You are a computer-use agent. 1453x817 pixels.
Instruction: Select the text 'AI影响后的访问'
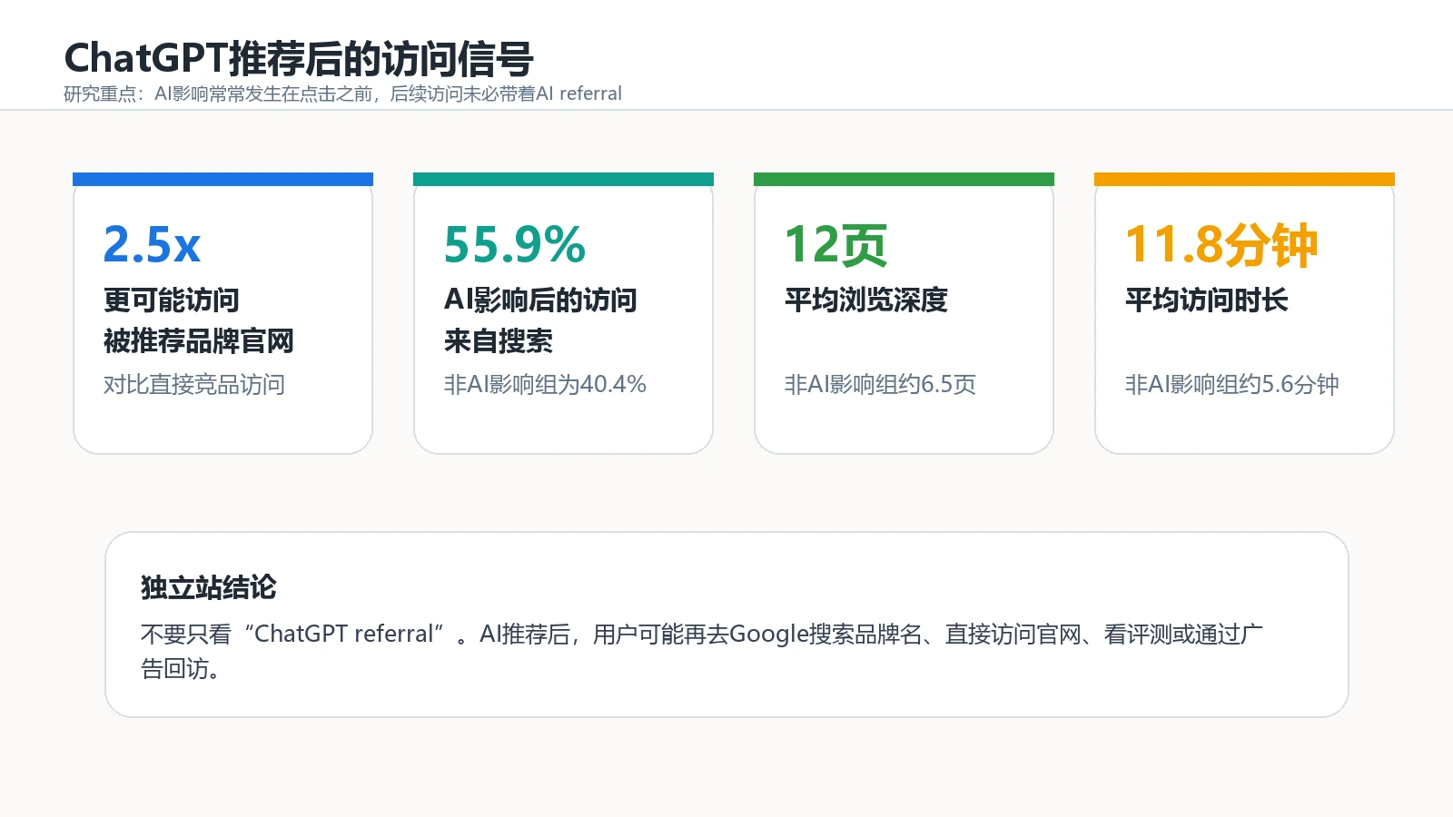(540, 300)
